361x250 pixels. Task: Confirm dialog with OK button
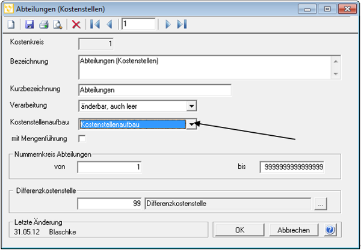click(239, 230)
